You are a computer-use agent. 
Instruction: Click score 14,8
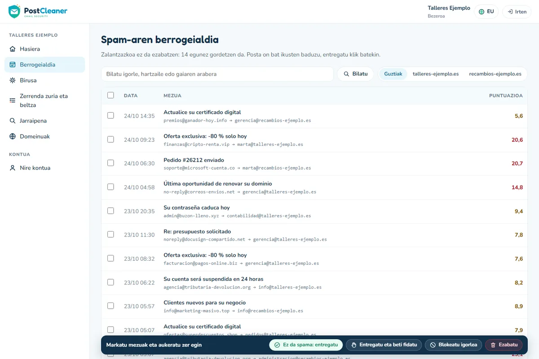[517, 188]
